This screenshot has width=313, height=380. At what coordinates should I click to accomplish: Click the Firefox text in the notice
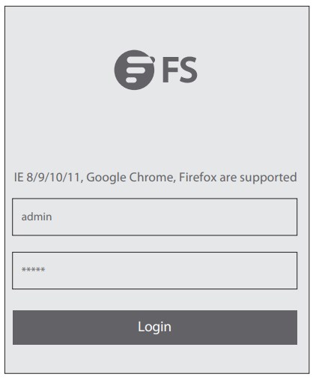coord(198,178)
